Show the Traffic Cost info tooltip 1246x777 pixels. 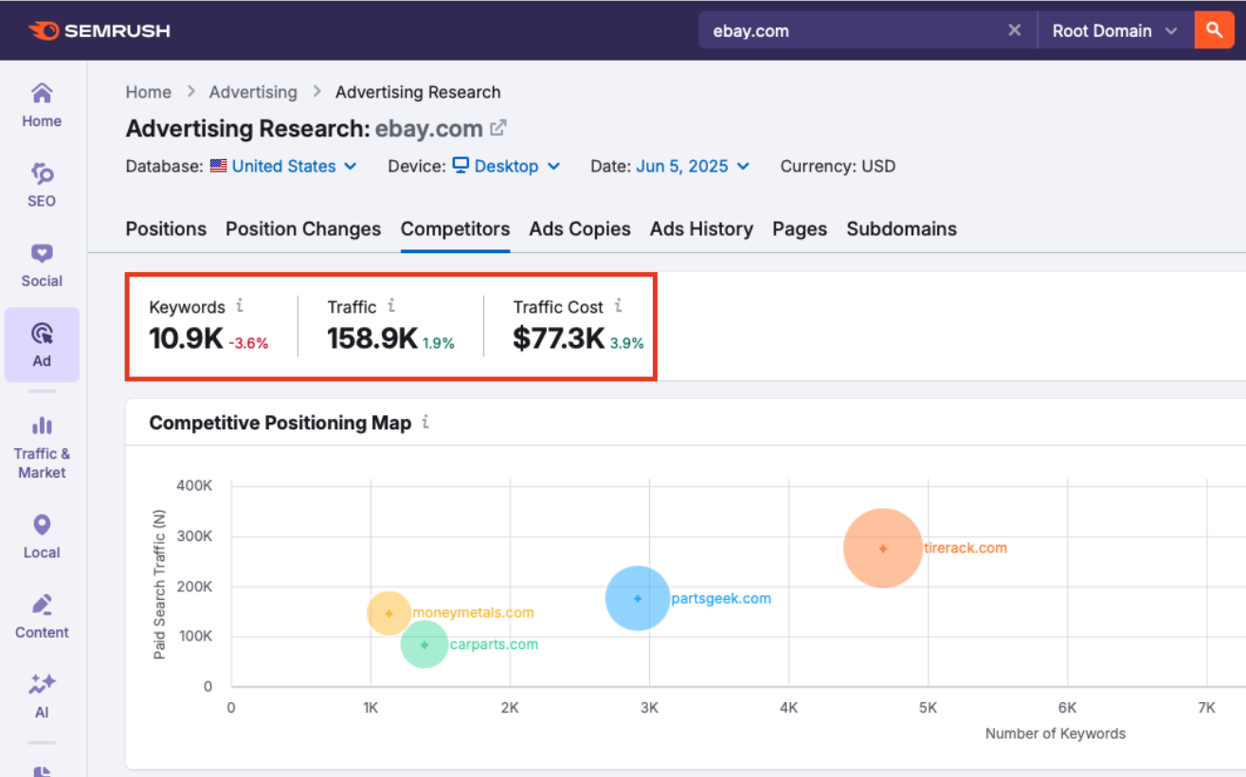tap(620, 306)
